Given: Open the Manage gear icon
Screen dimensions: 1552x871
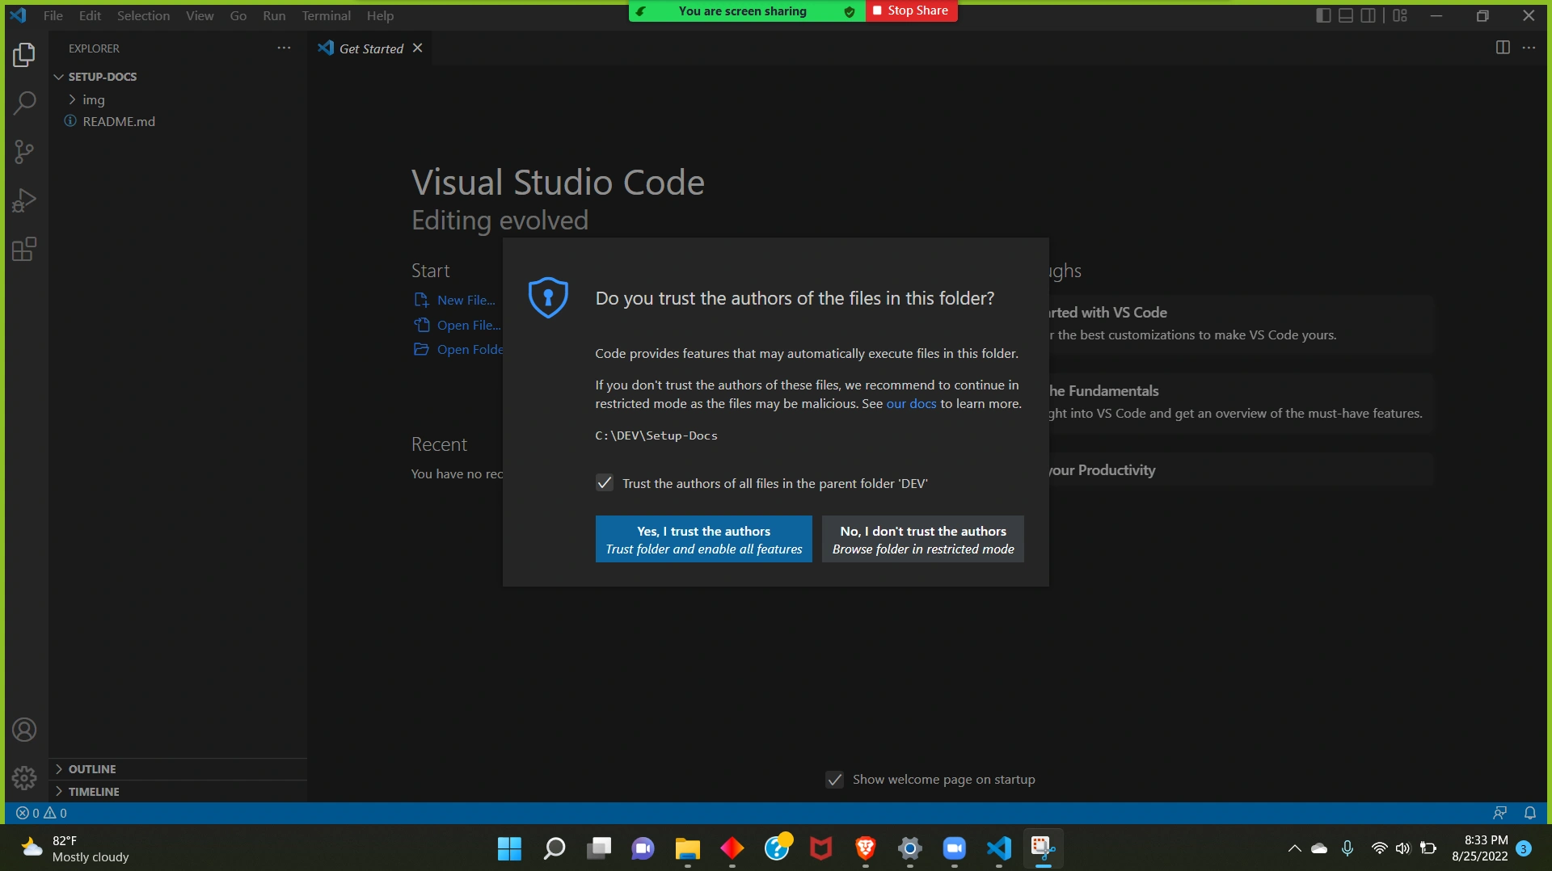Looking at the screenshot, I should (24, 778).
